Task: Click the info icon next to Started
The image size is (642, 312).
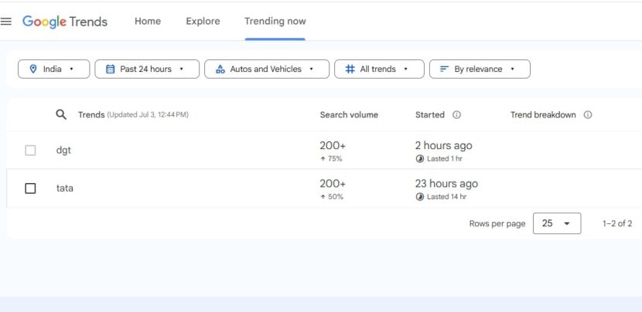Action: (x=456, y=115)
